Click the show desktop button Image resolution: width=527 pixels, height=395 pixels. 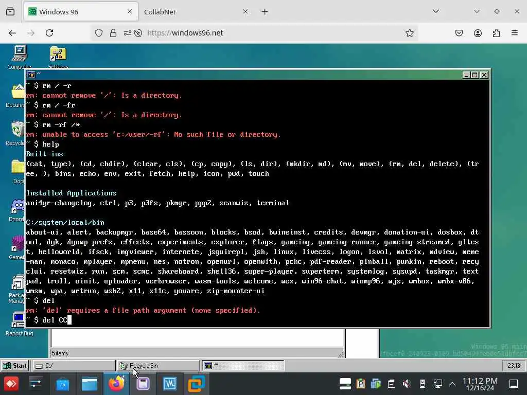click(x=513, y=384)
